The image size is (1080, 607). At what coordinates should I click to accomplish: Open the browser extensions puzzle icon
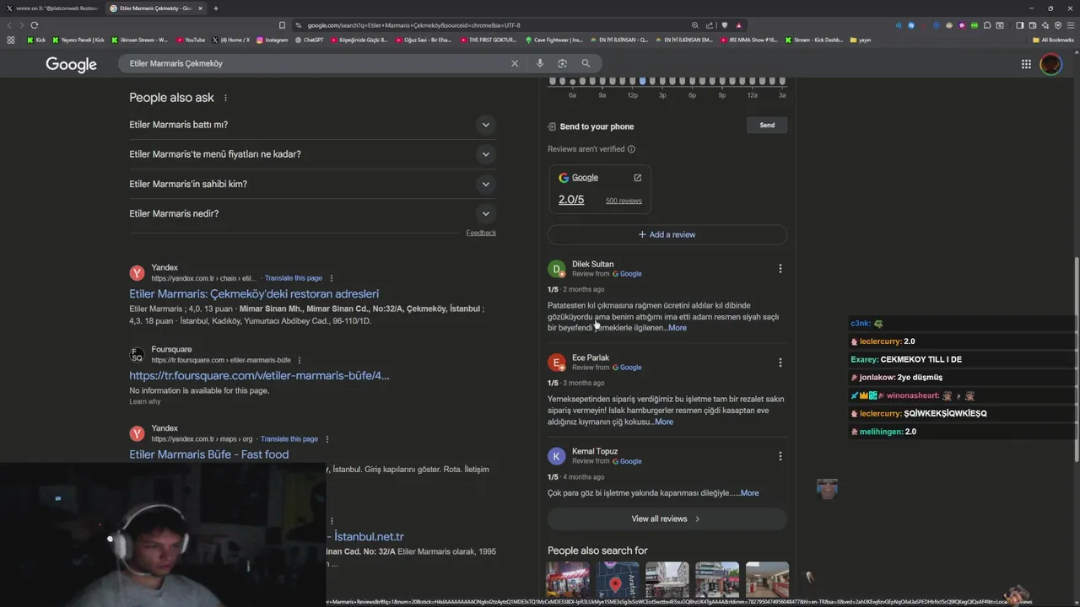click(987, 25)
